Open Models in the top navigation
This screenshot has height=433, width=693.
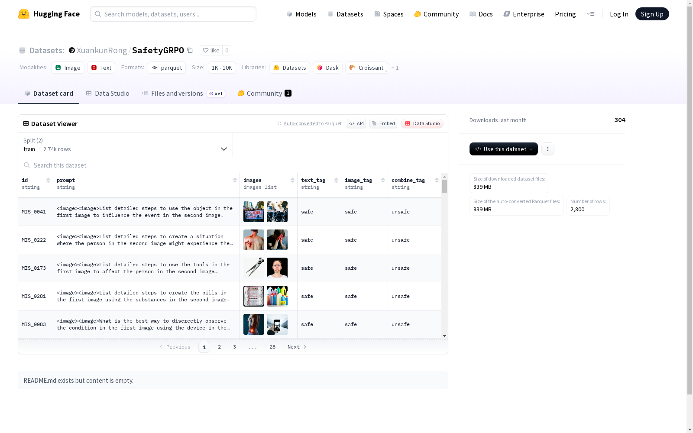tap(301, 14)
